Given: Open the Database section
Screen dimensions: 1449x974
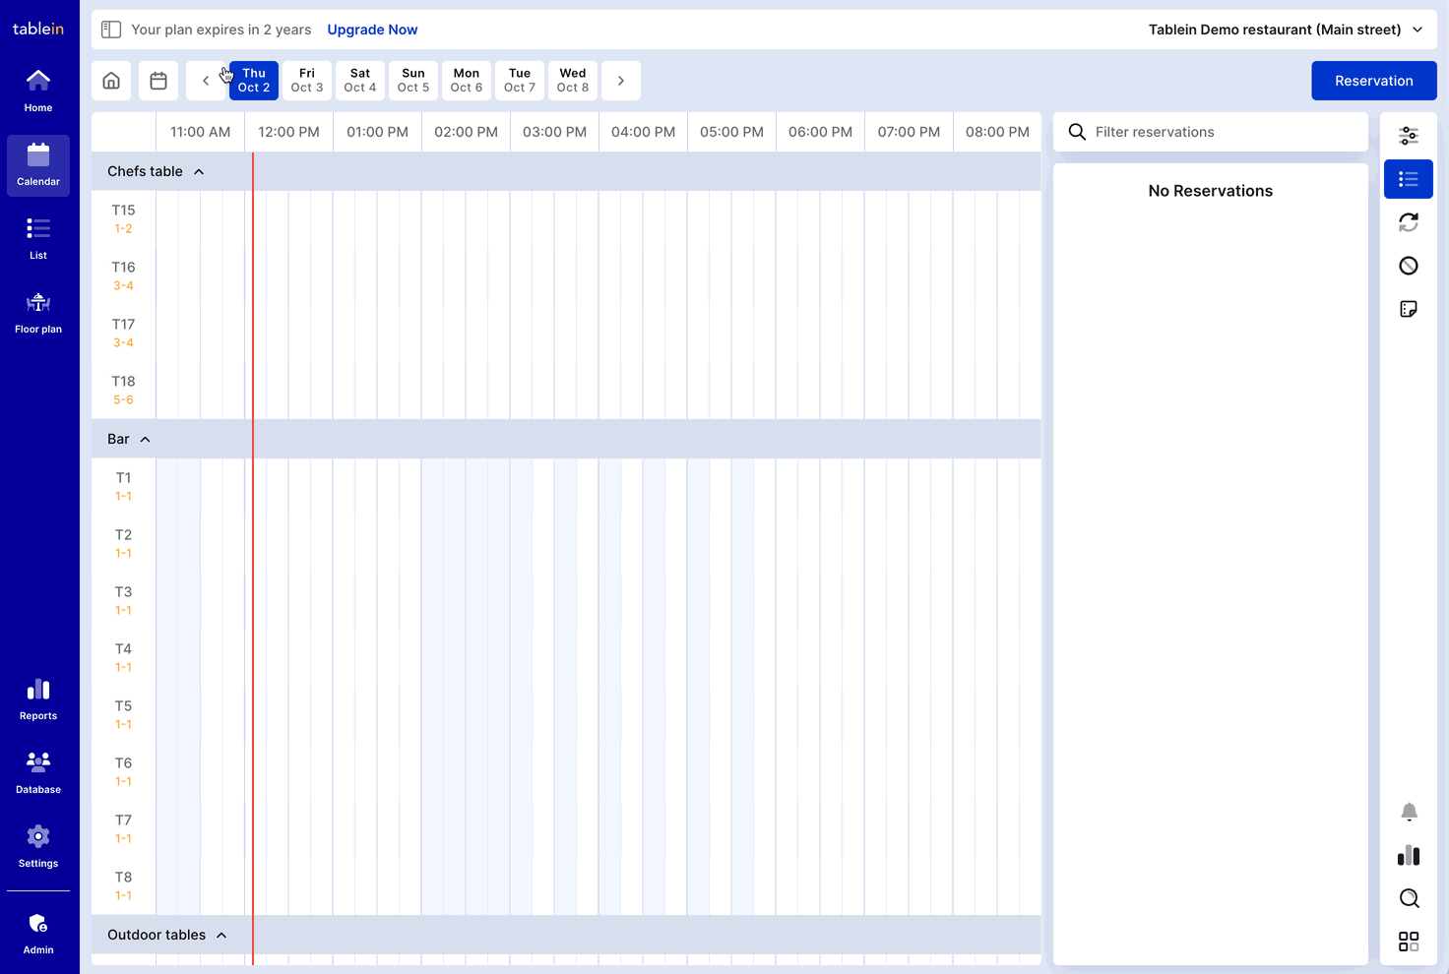Looking at the screenshot, I should (x=38, y=773).
